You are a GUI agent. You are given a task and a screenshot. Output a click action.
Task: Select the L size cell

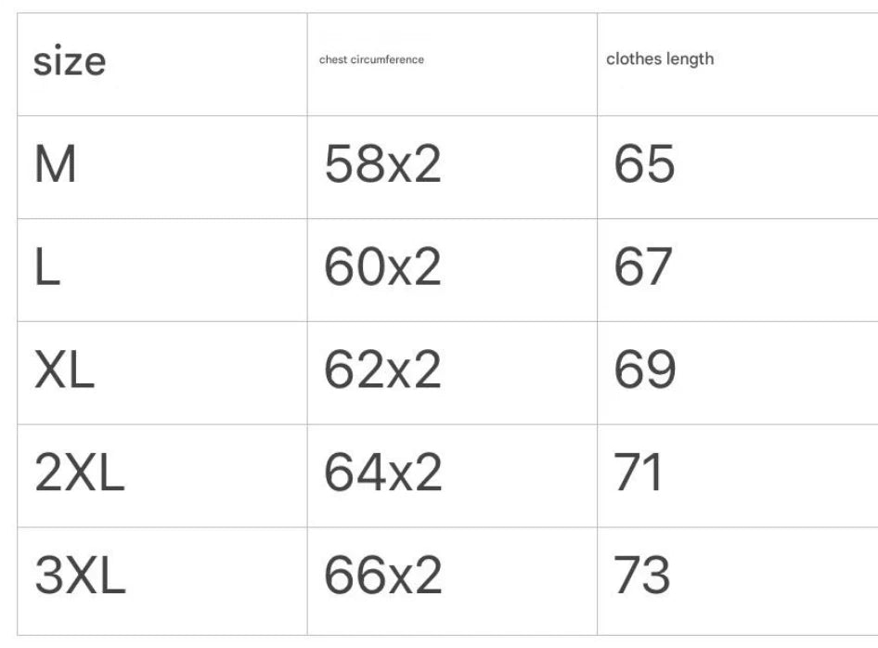pyautogui.click(x=47, y=269)
